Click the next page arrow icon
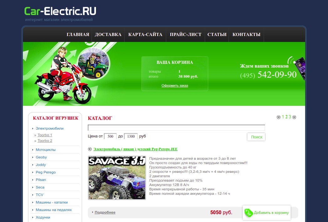 tap(294, 117)
